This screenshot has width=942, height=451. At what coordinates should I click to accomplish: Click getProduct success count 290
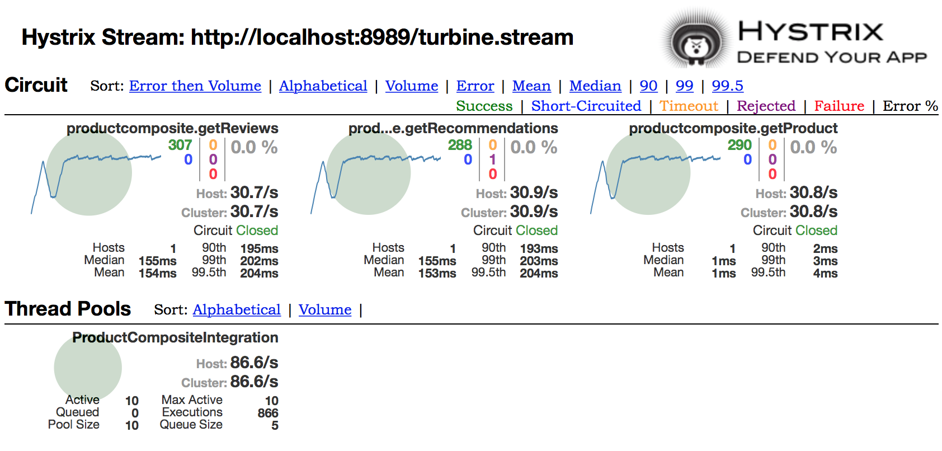click(740, 145)
